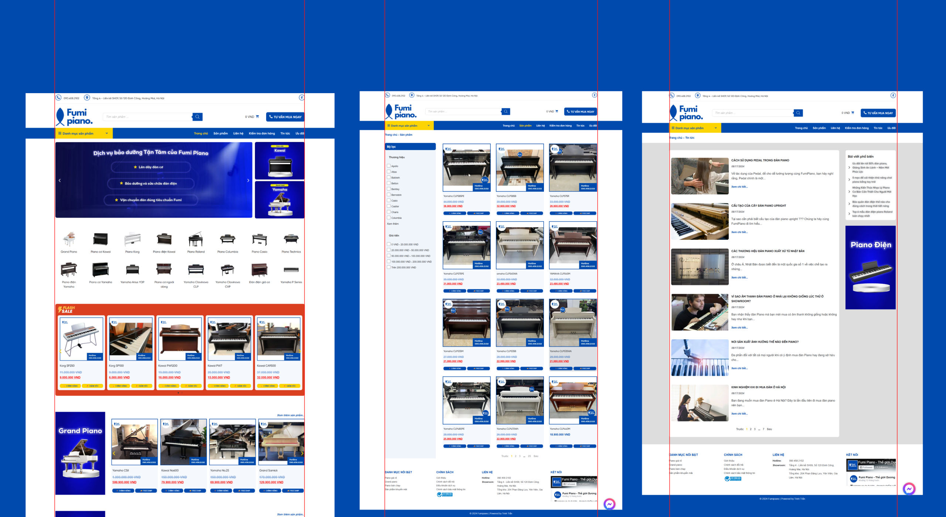
Task: Select the Yamaha P Series category icon
Action: 291,271
